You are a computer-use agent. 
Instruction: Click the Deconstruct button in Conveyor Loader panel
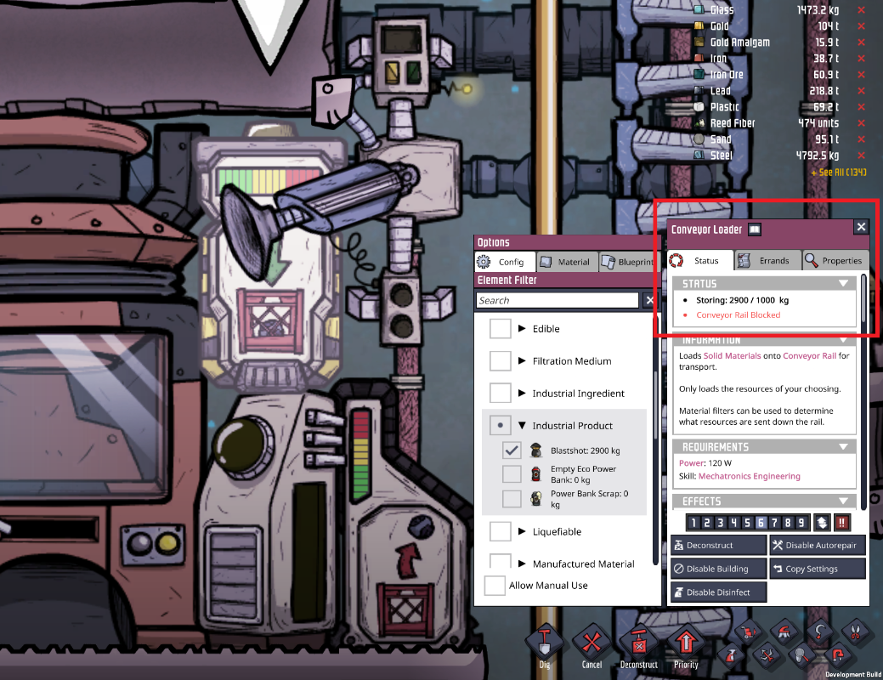click(x=719, y=545)
